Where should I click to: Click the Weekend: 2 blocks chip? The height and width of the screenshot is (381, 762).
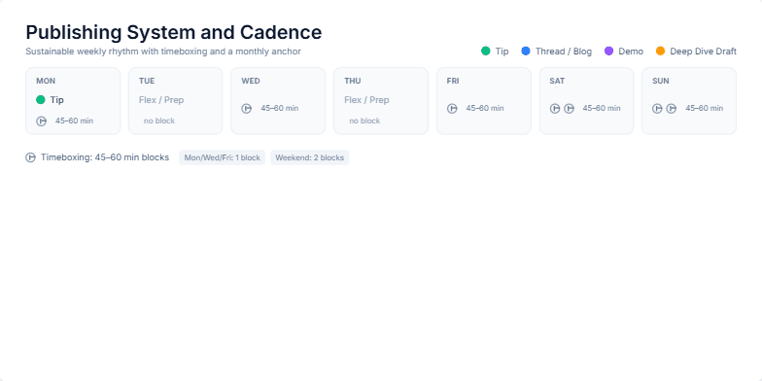pyautogui.click(x=309, y=157)
